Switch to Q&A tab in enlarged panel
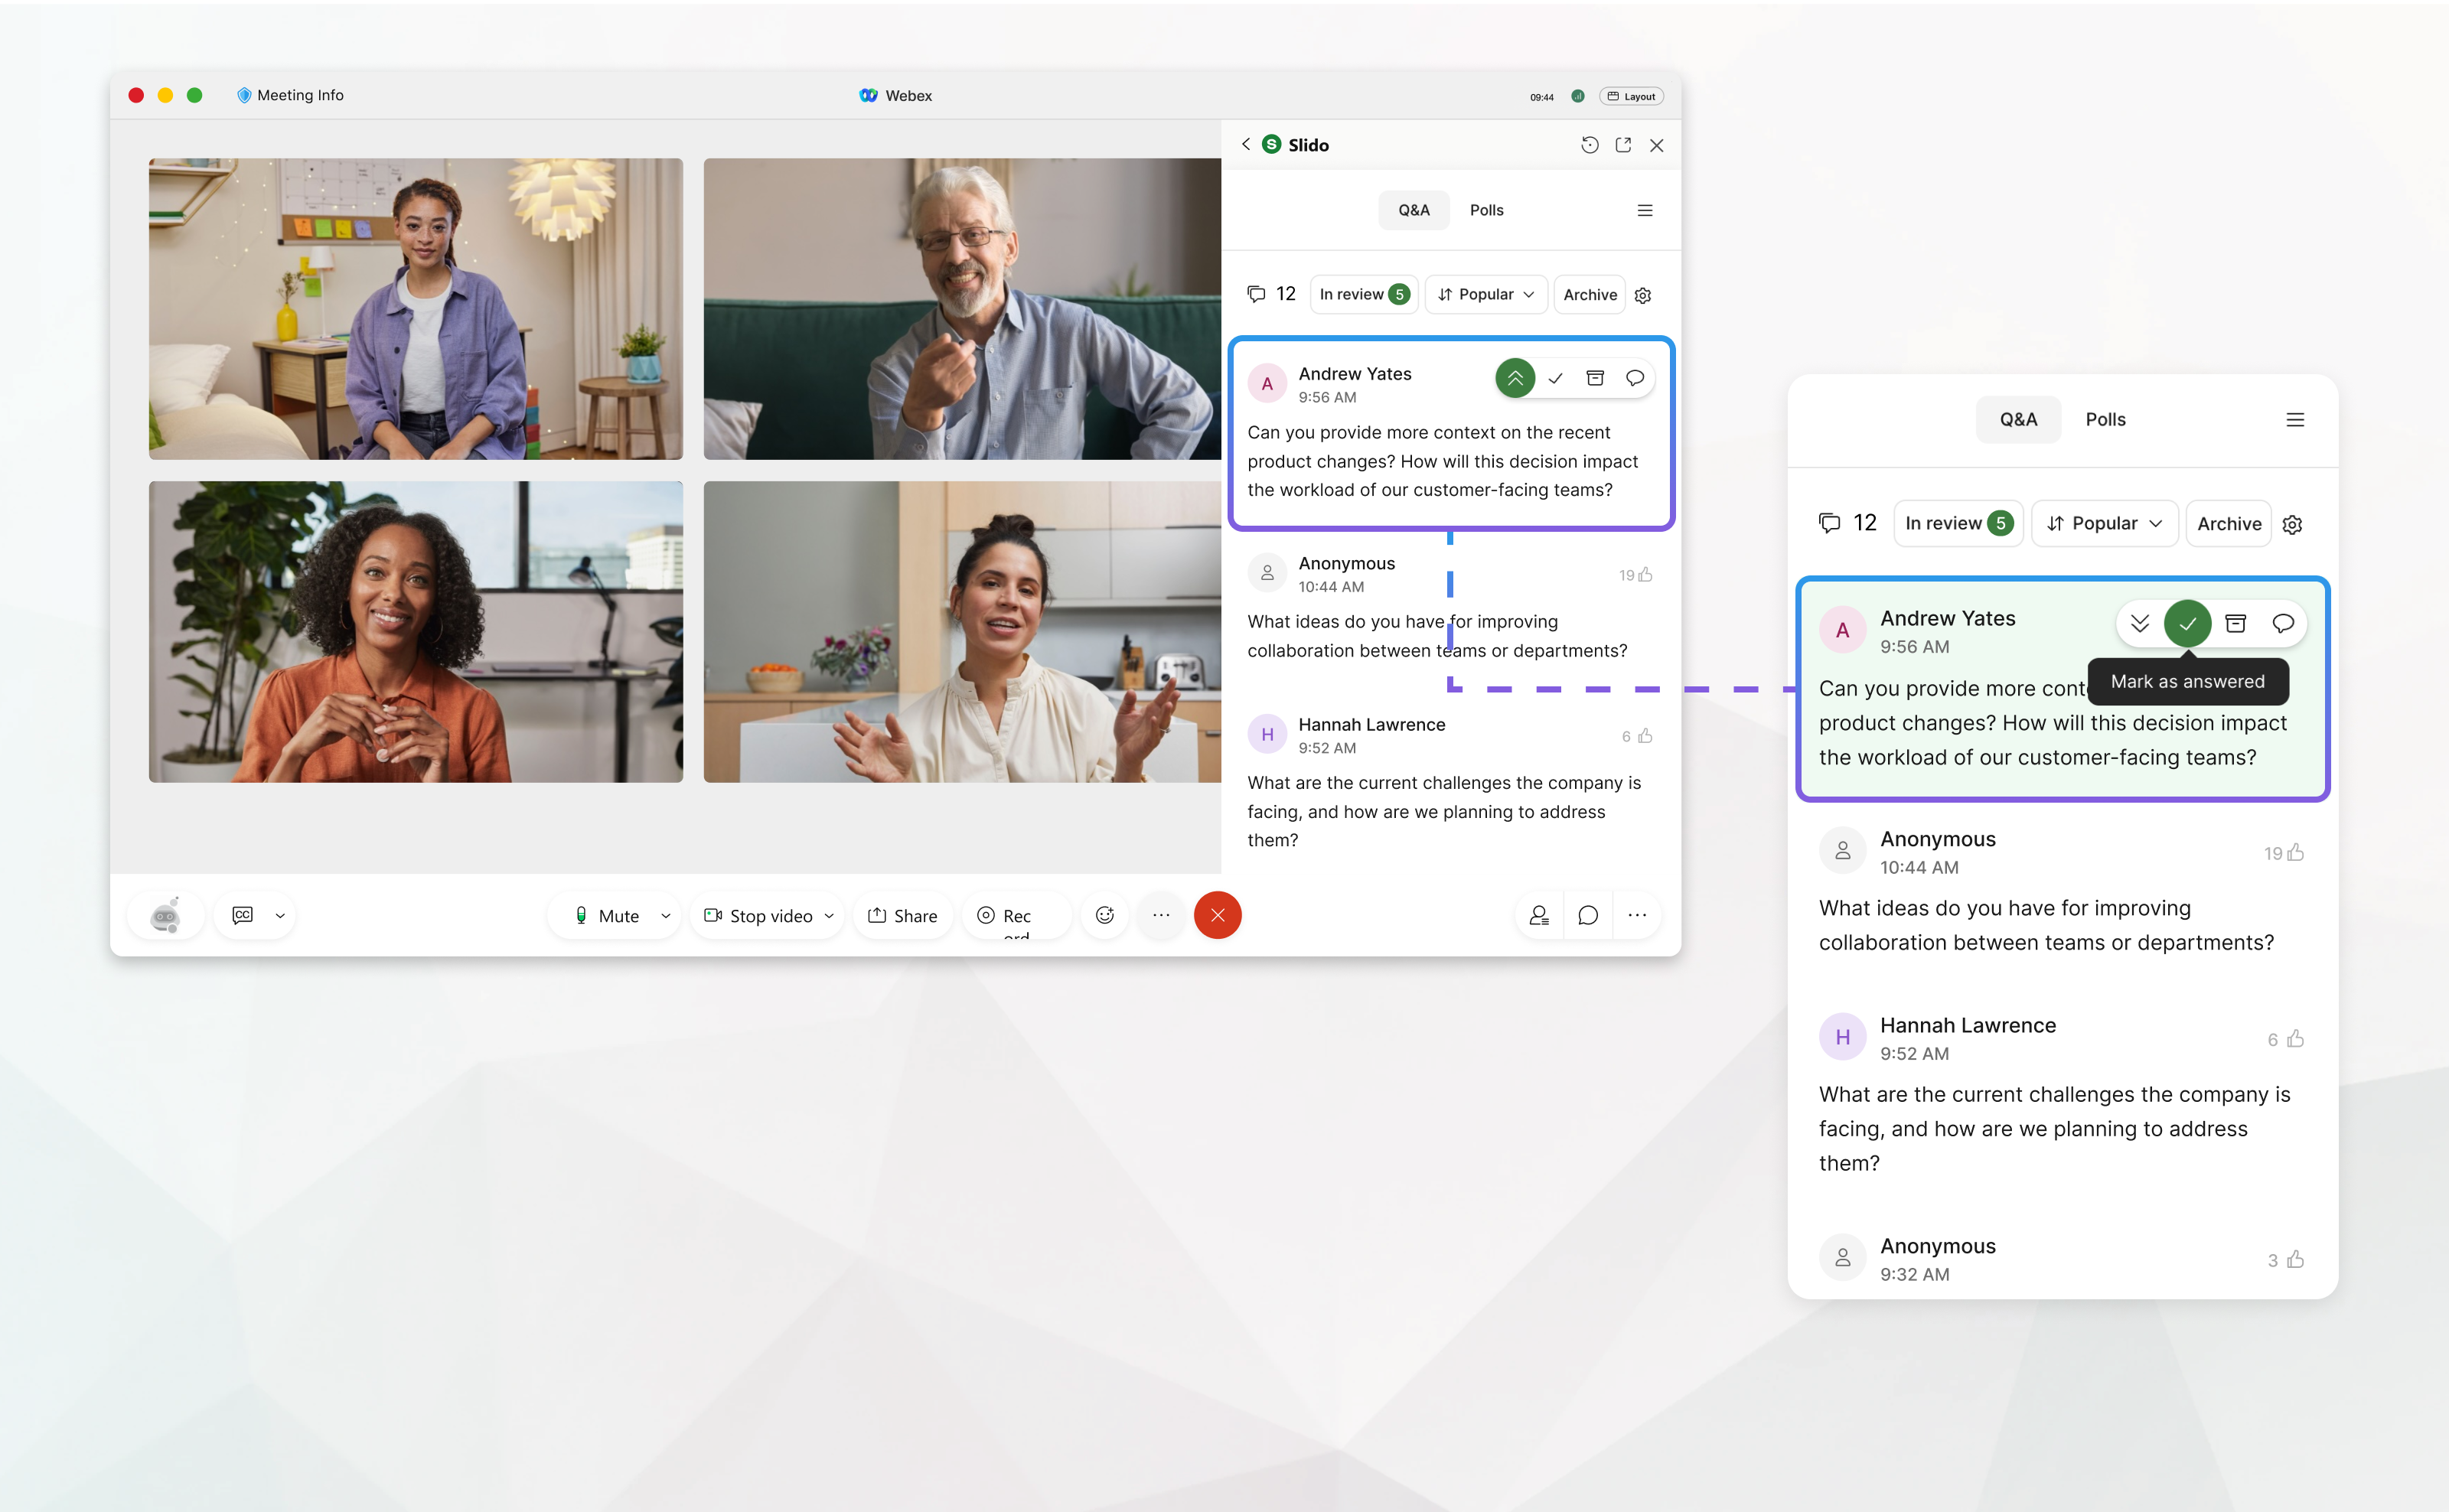2449x1512 pixels. coord(2018,420)
